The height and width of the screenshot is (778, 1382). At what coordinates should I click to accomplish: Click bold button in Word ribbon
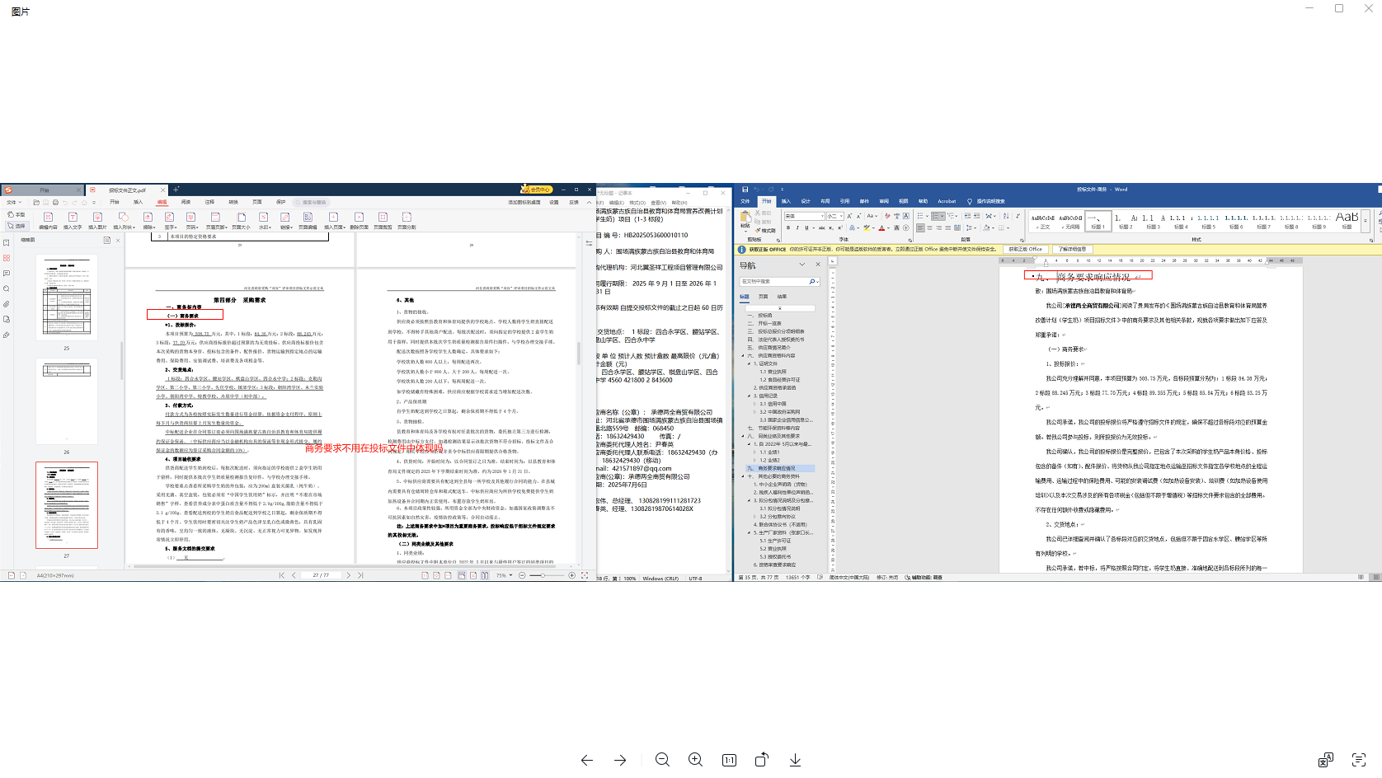coord(788,228)
